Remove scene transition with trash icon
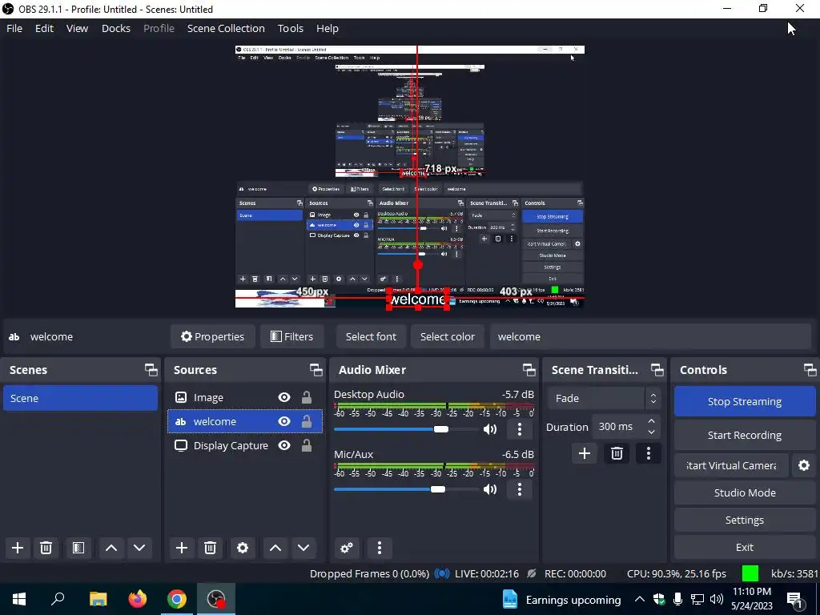This screenshot has height=615, width=820. (617, 453)
